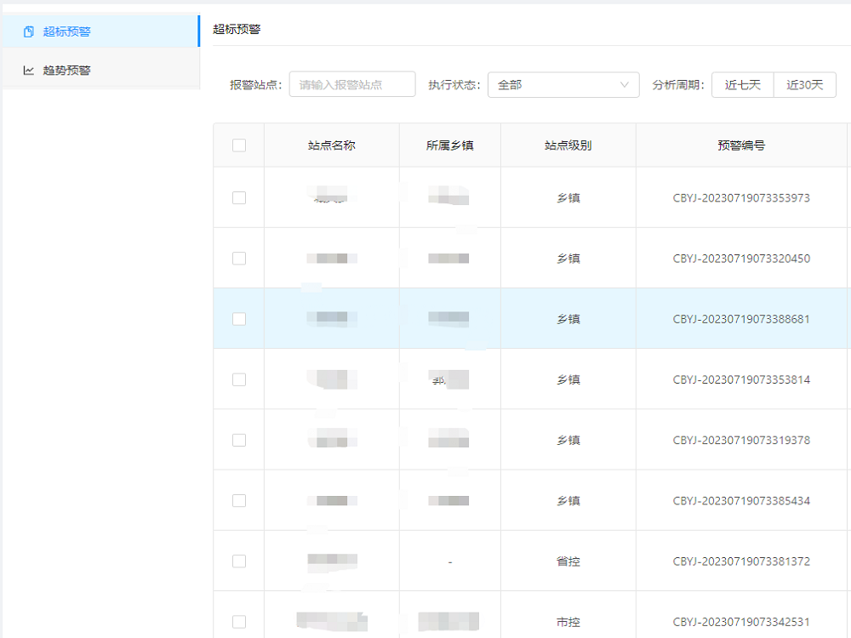851x638 pixels.
Task: Check the row with CBYJ-20230719073353973
Action: tap(239, 198)
